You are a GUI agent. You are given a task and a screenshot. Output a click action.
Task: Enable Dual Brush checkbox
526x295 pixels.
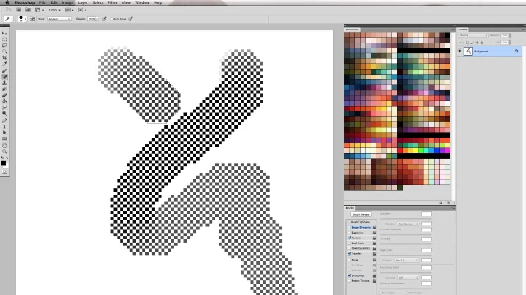pos(349,243)
